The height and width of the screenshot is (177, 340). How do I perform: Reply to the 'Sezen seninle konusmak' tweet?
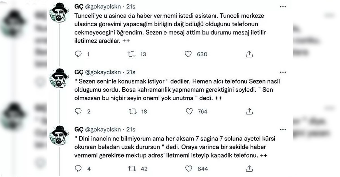coord(78,111)
